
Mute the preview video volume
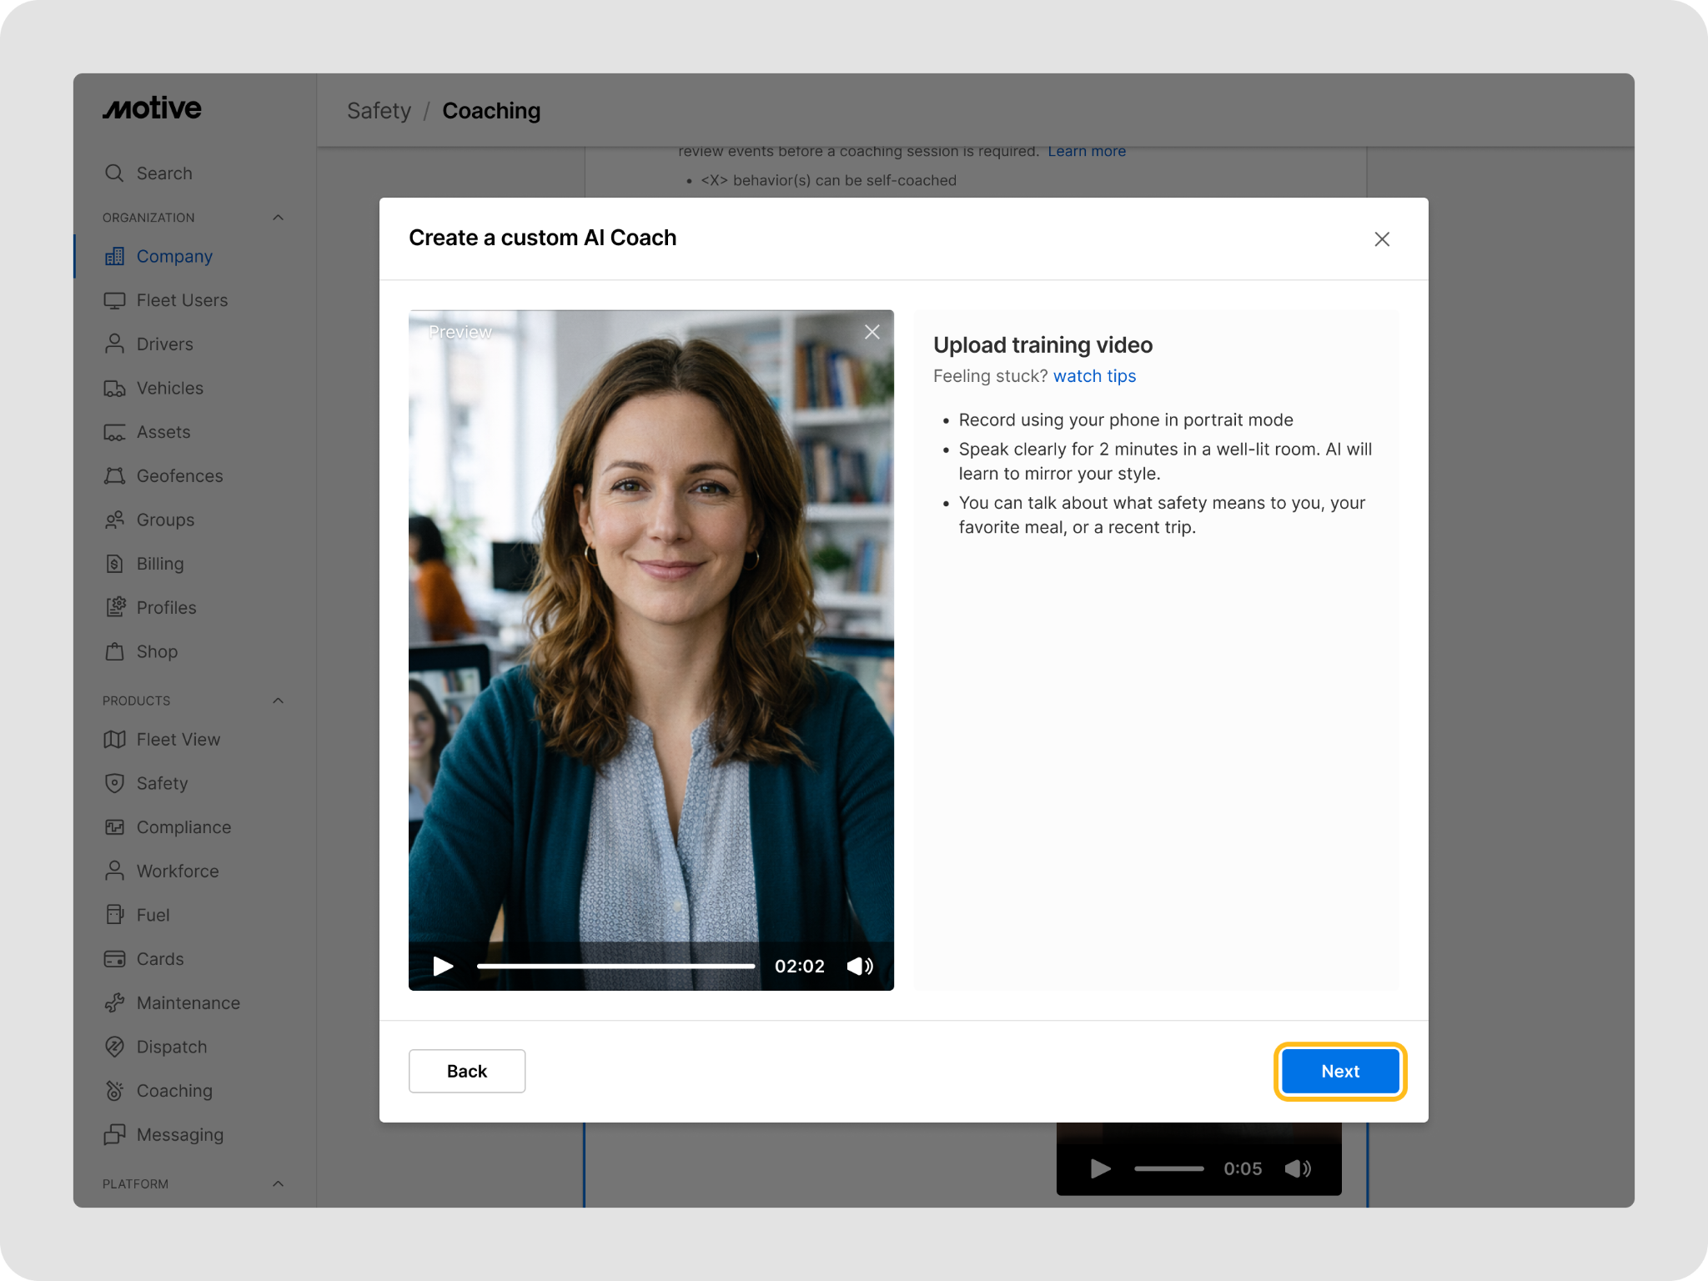[860, 966]
